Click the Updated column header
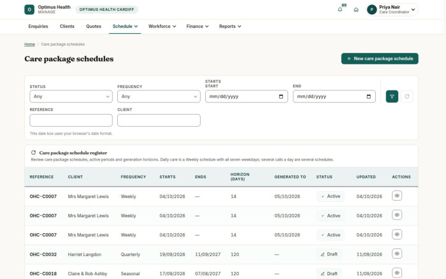 coord(366,177)
